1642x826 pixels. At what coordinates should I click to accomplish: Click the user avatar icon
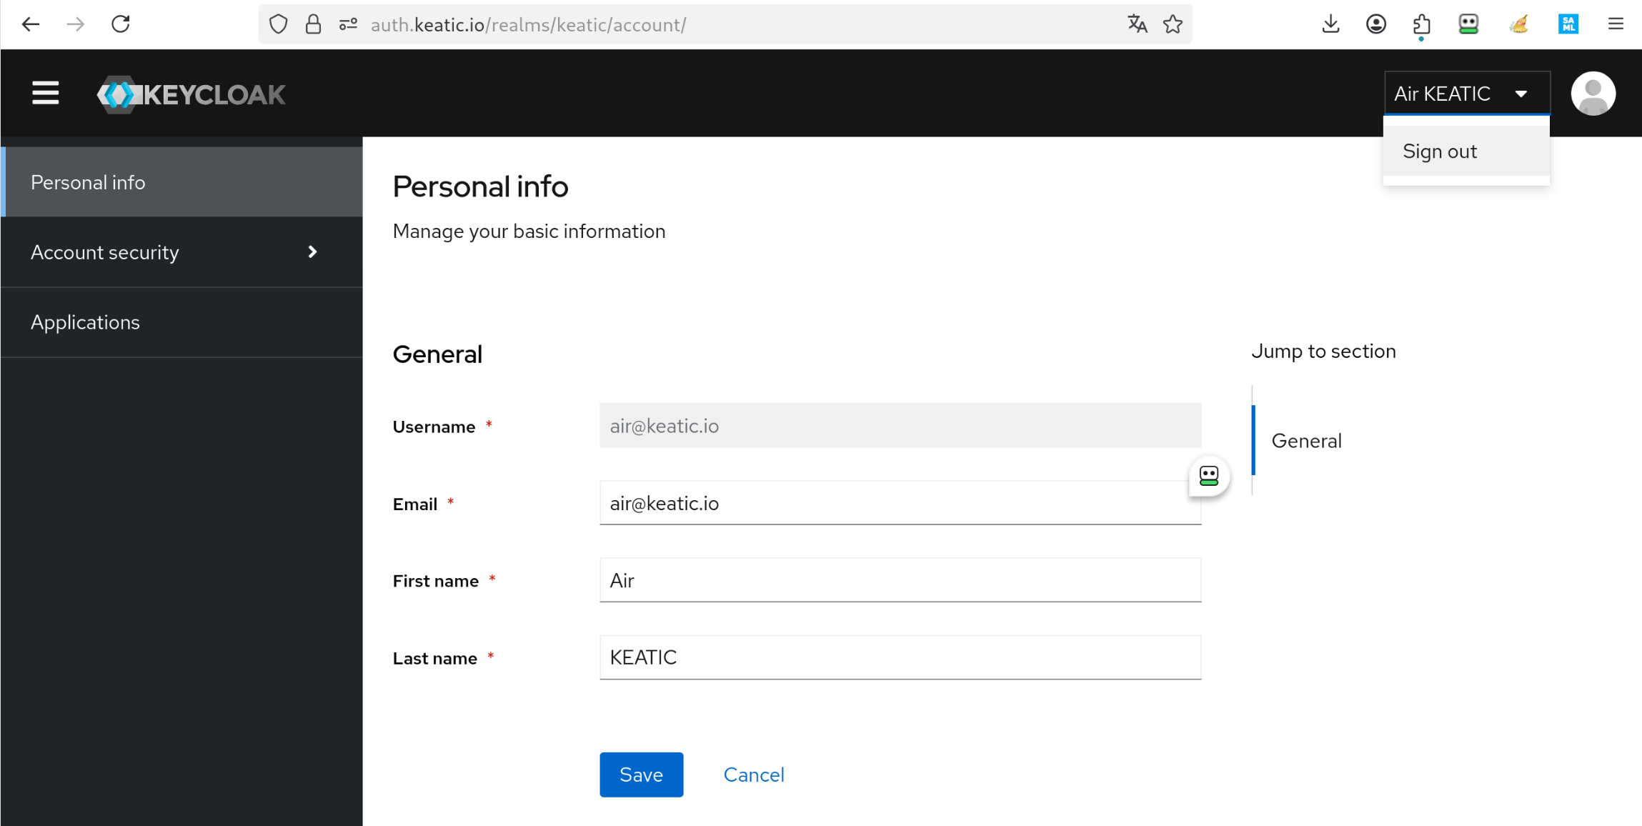click(1593, 94)
